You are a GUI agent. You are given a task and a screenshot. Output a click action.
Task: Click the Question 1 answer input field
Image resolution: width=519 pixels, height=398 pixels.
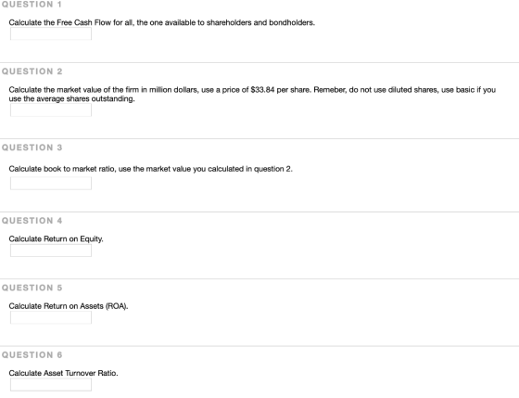pyautogui.click(x=51, y=33)
